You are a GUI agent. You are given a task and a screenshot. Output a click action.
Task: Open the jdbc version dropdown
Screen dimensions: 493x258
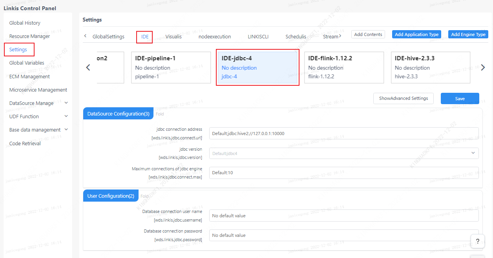tap(343, 153)
